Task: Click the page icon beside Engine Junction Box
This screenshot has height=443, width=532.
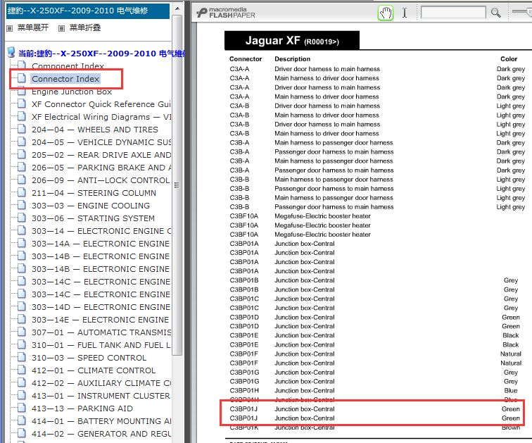Action: click(22, 91)
